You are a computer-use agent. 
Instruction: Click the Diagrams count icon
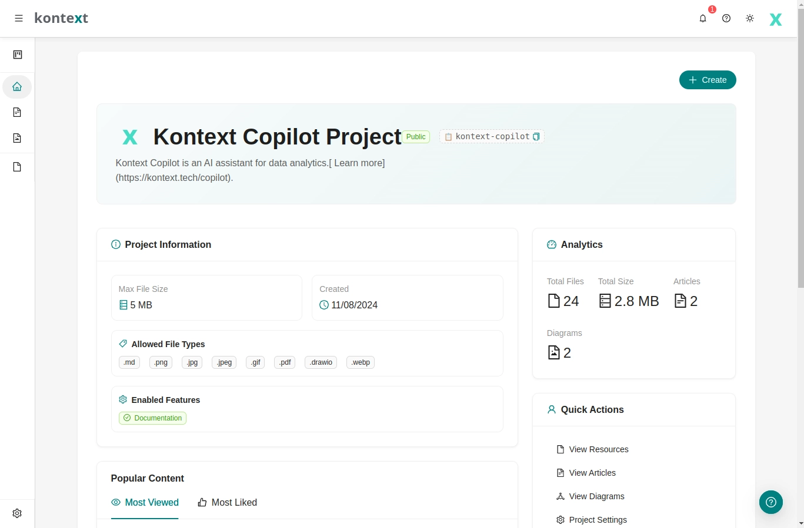[x=554, y=352]
